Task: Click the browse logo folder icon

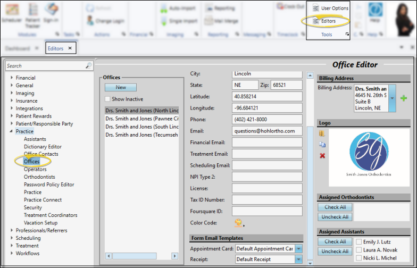Action: 322,134
